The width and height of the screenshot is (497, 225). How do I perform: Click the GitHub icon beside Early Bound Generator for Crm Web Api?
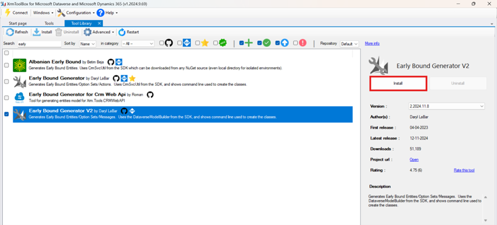point(150,95)
